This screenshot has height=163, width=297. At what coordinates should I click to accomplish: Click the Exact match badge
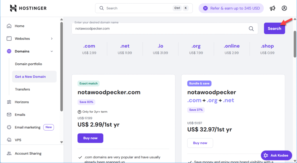coord(88,83)
